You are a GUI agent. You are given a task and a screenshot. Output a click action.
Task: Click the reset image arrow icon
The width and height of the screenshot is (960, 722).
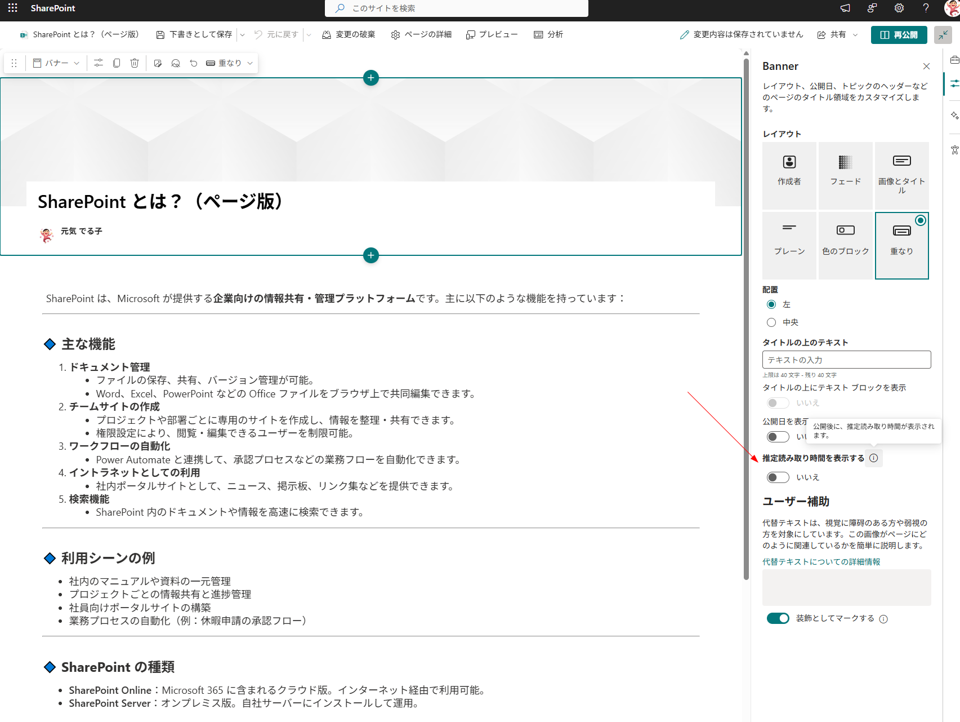coord(194,63)
